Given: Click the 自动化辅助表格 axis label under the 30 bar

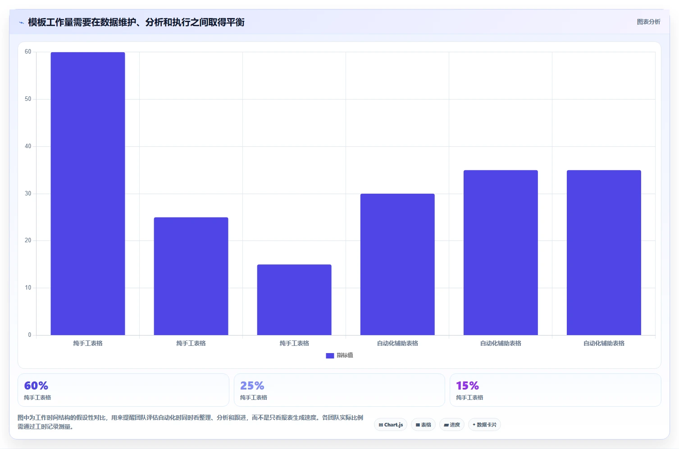Looking at the screenshot, I should (x=397, y=343).
